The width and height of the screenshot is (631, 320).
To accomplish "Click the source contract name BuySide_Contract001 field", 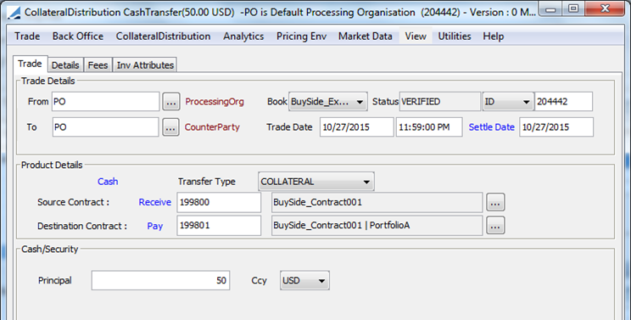I will [377, 203].
